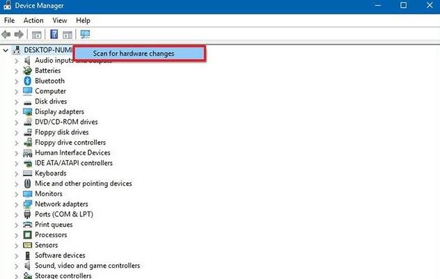The height and width of the screenshot is (279, 440).
Task: Click the Print queues printer icon
Action: (x=28, y=225)
